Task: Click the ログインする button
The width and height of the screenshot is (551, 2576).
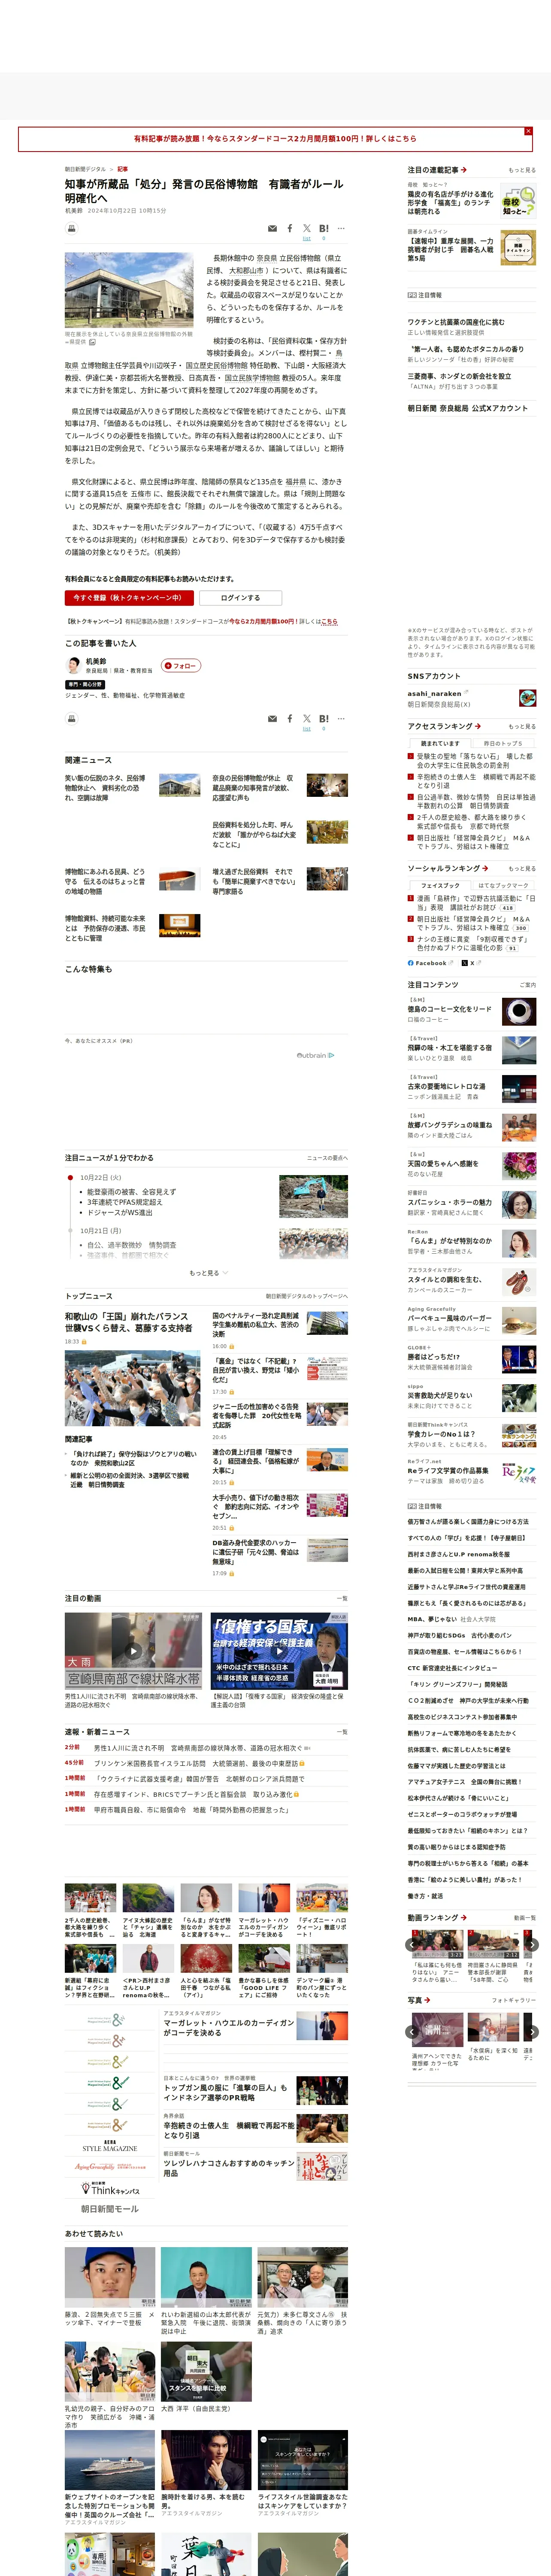Action: tap(239, 598)
